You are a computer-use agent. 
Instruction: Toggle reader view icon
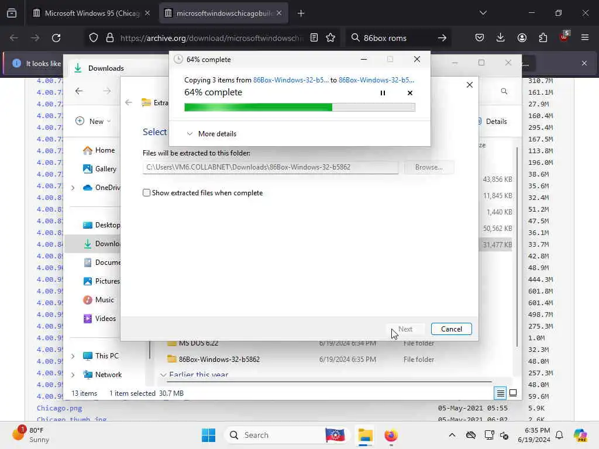[314, 37]
